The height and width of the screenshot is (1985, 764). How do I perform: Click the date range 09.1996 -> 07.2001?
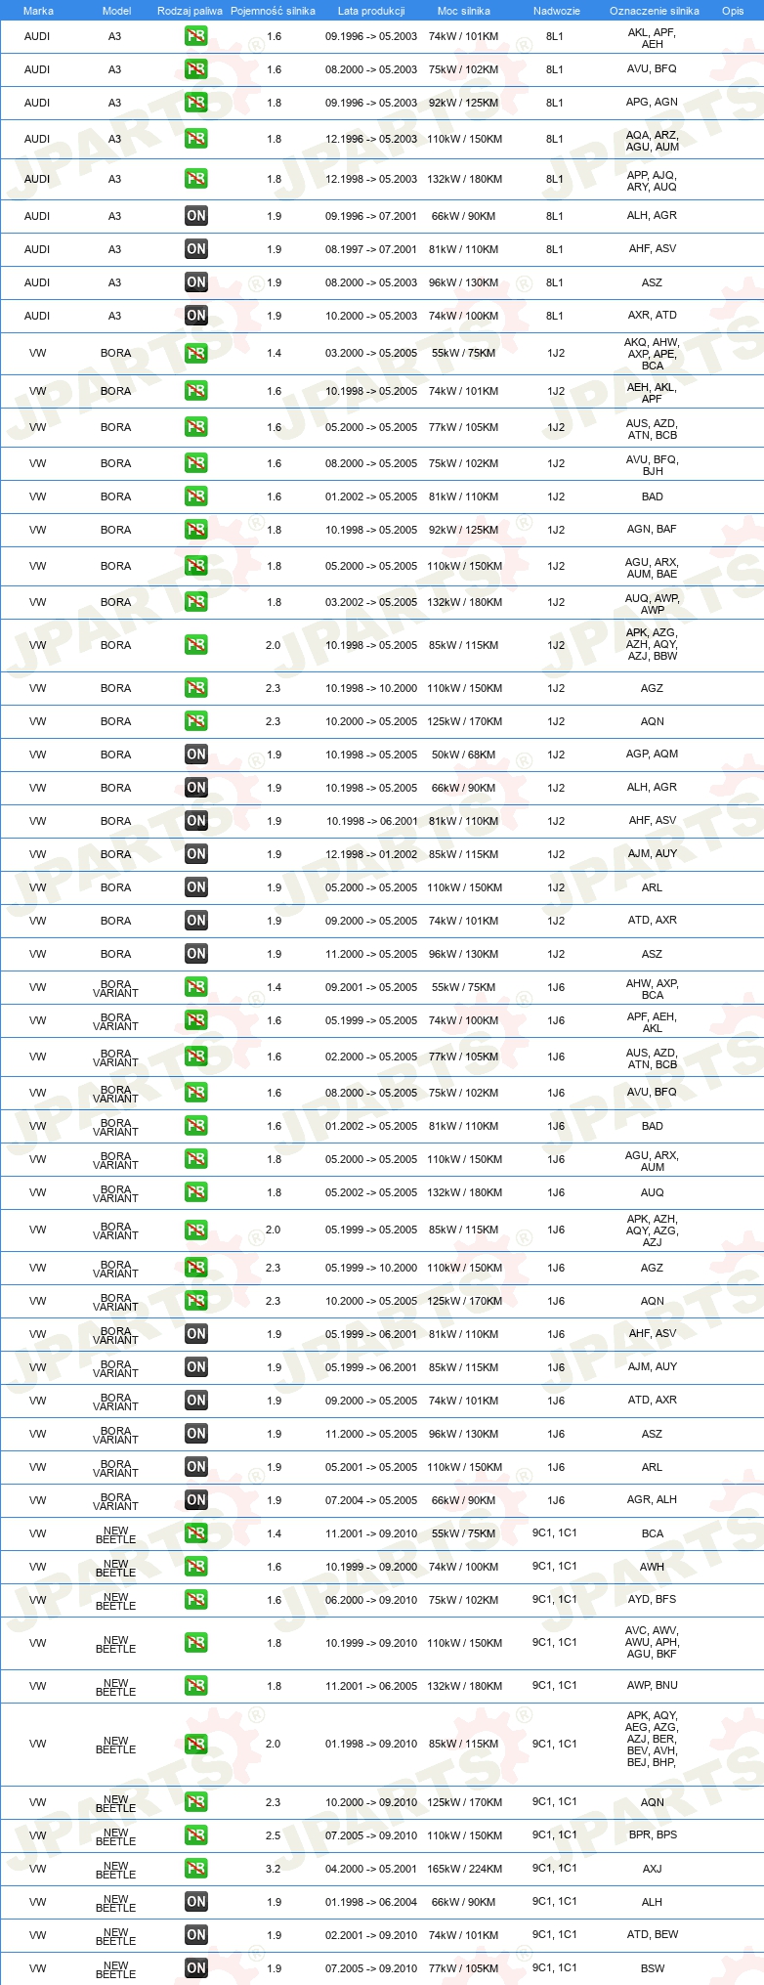point(371,216)
